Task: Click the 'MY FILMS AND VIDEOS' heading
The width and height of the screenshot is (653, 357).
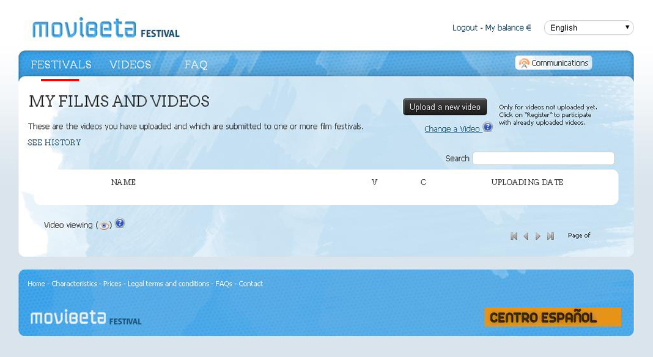Action: click(119, 101)
